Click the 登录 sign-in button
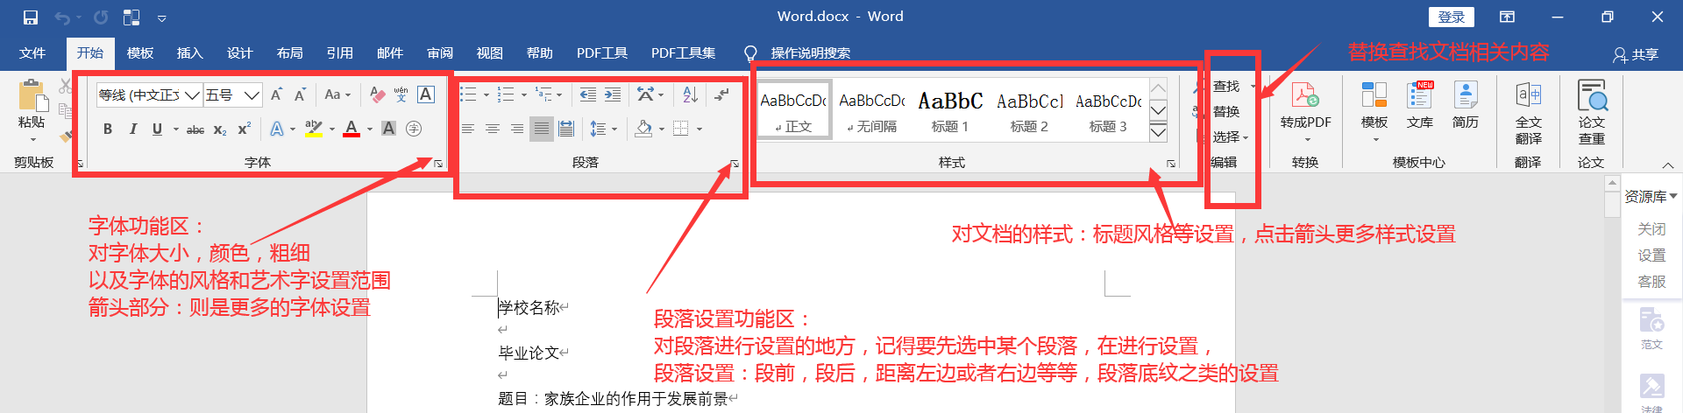The height and width of the screenshot is (413, 1683). (1452, 17)
